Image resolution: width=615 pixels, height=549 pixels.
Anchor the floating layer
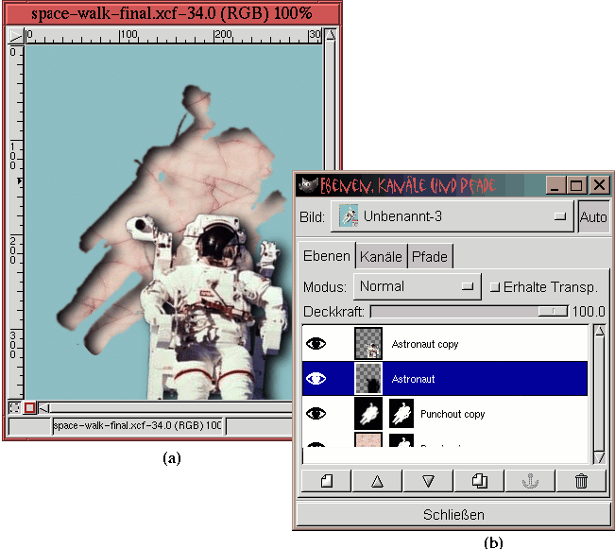point(530,481)
